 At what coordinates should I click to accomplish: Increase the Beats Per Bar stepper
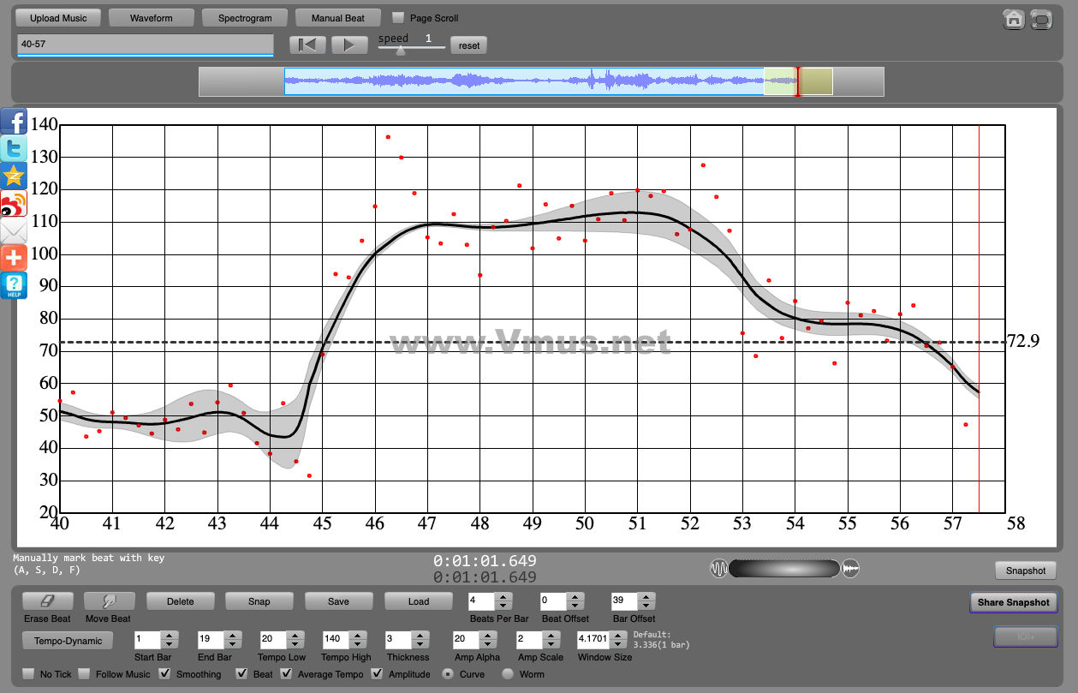coord(503,597)
